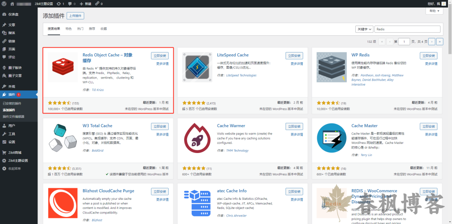Open 更多详情 for Redis Object Cache
This screenshot has height=224, width=452.
tap(162, 64)
